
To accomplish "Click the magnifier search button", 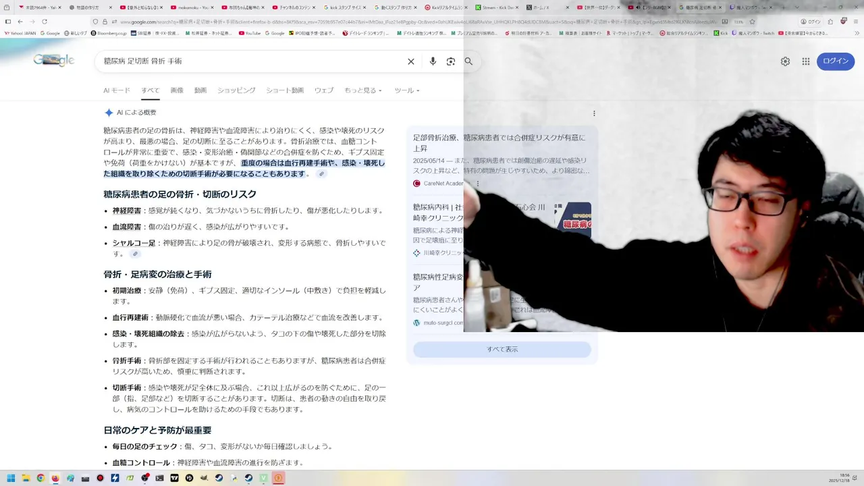I will [x=468, y=61].
